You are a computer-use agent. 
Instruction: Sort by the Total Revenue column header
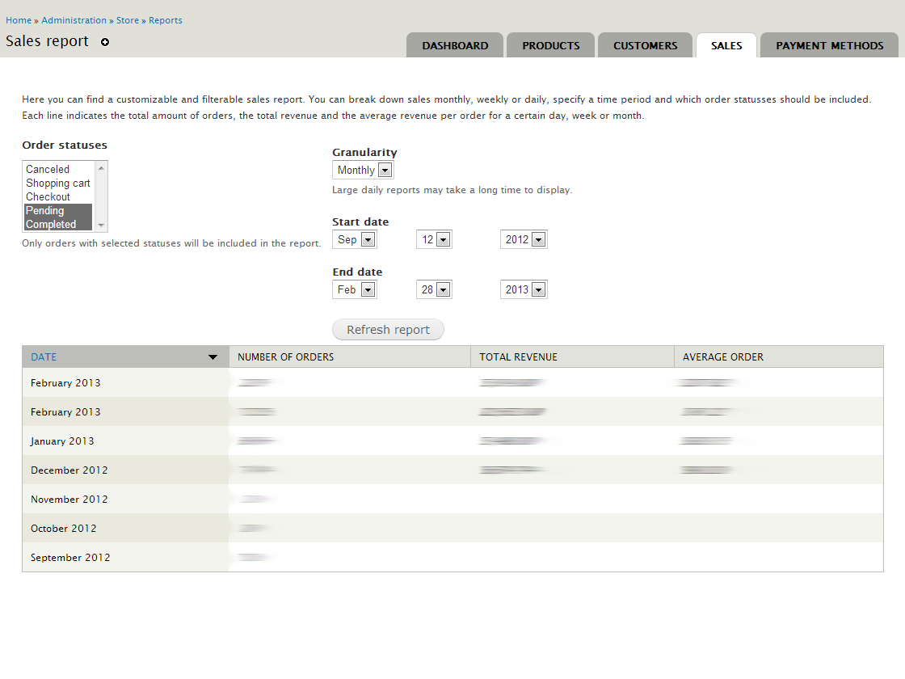click(518, 357)
